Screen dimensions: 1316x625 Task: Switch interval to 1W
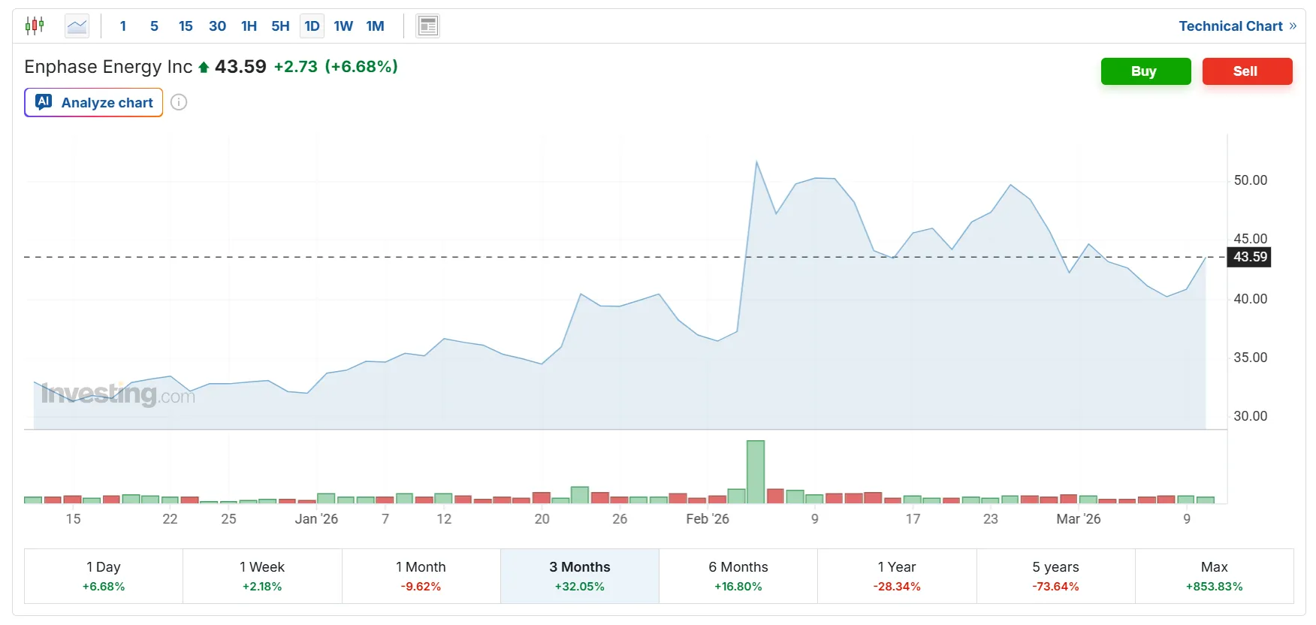point(343,26)
